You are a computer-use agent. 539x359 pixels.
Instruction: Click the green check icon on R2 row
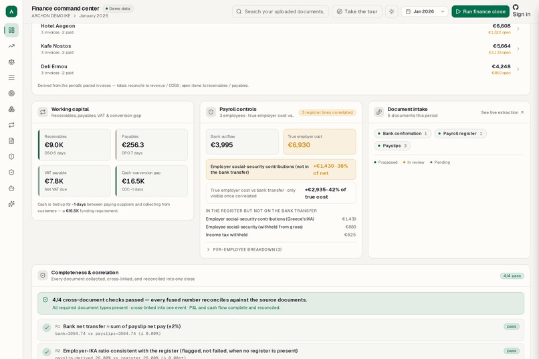coord(47,352)
